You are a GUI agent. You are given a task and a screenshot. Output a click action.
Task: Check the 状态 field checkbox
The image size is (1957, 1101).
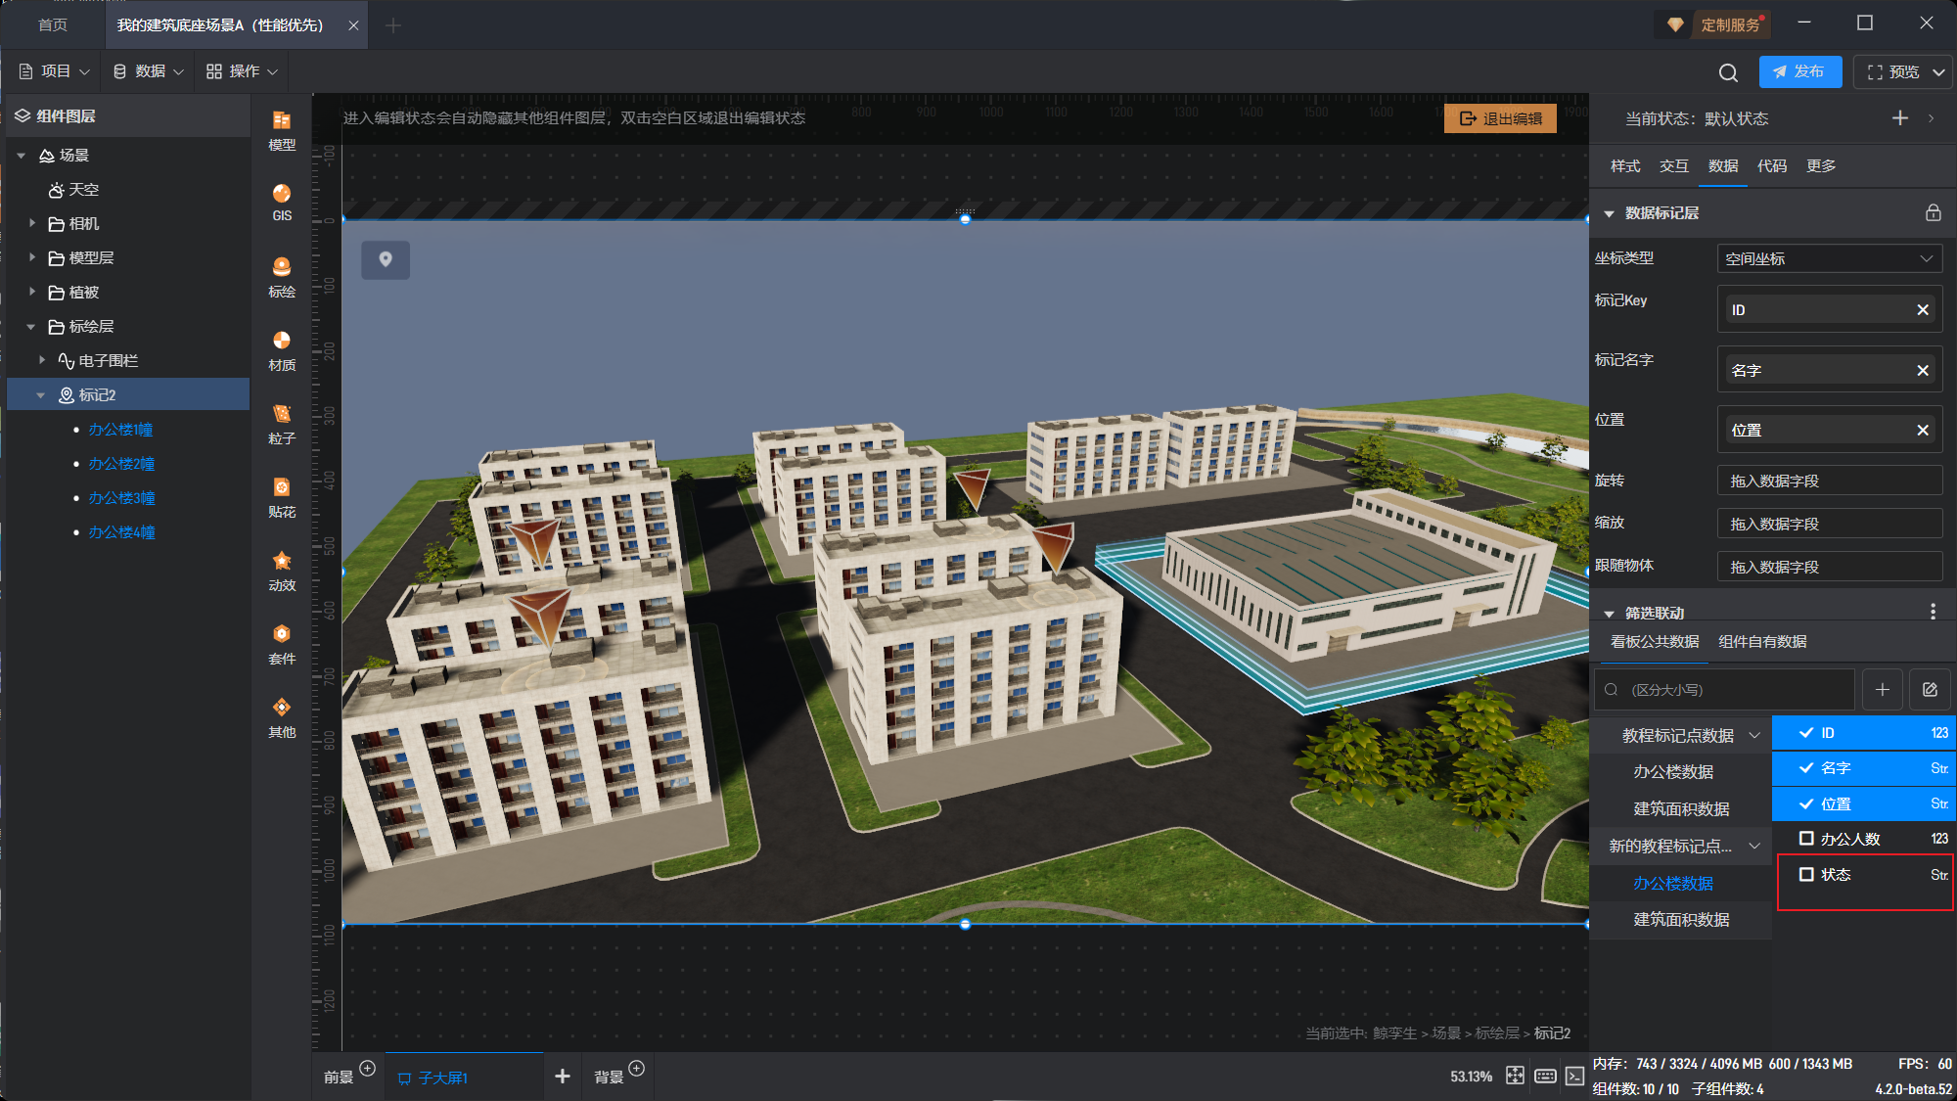coord(1806,874)
